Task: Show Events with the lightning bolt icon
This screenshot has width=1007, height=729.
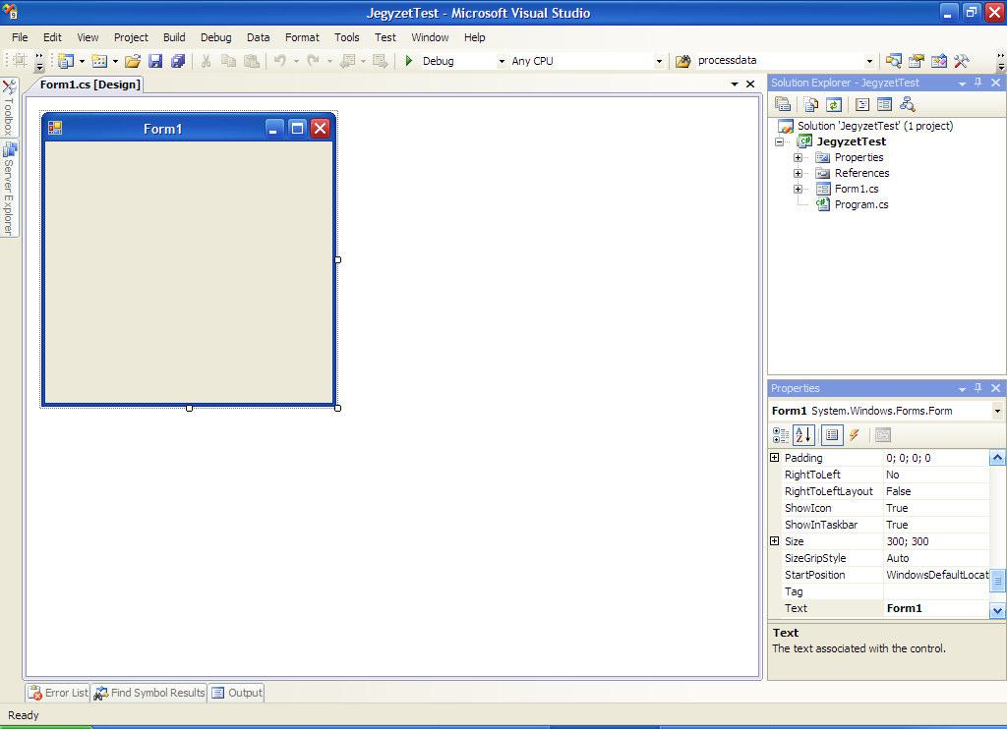Action: pos(855,435)
